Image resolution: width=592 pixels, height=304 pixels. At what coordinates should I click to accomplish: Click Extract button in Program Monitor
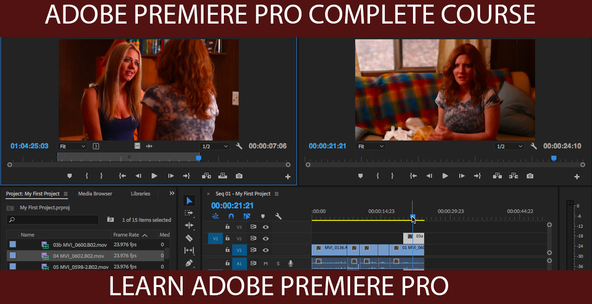tap(513, 176)
